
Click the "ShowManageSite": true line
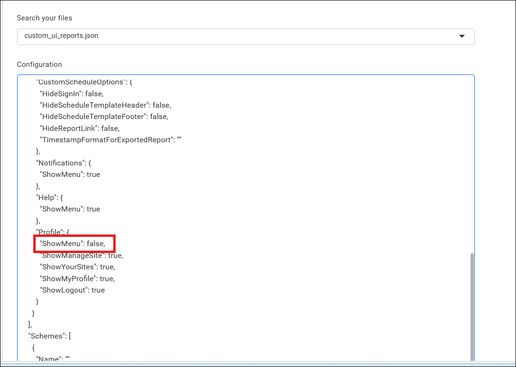tap(82, 256)
